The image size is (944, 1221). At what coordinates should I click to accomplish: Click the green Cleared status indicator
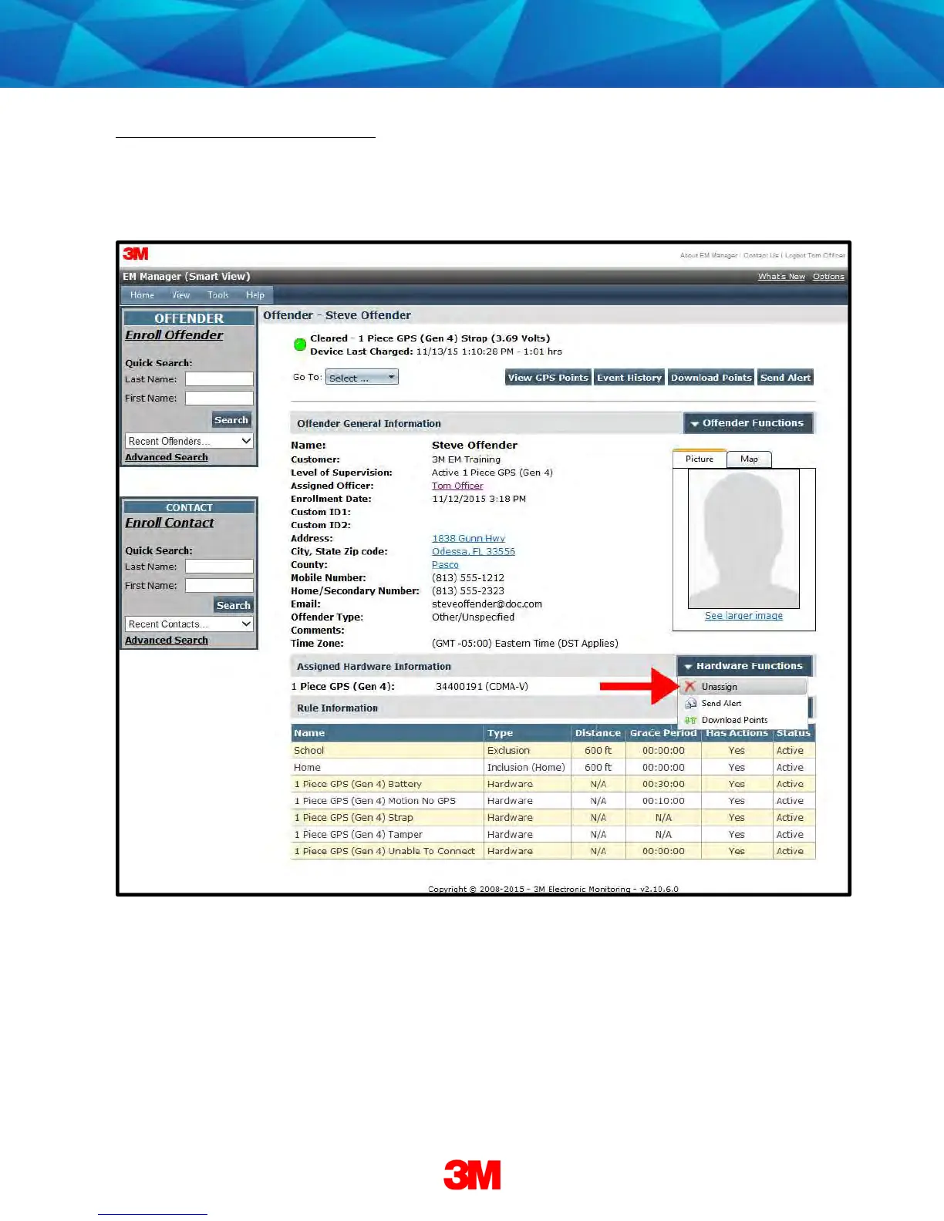point(300,345)
